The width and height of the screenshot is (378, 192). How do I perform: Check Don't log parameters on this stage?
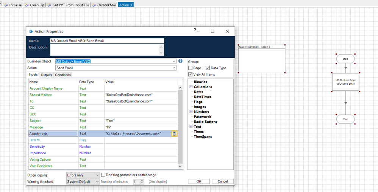click(x=103, y=175)
